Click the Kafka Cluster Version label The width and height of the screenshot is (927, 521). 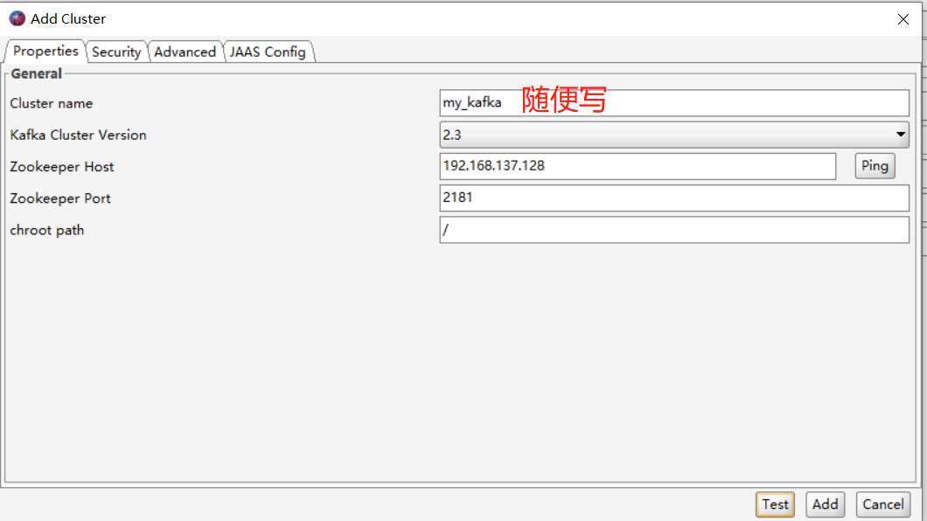pyautogui.click(x=78, y=135)
